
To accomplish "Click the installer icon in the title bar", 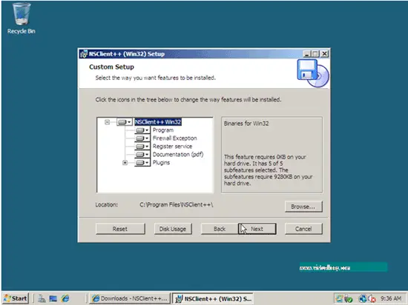I will (84, 54).
